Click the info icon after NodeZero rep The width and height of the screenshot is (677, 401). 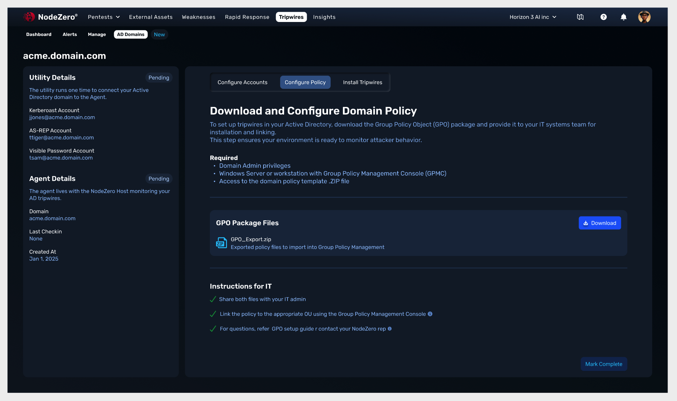coord(390,329)
